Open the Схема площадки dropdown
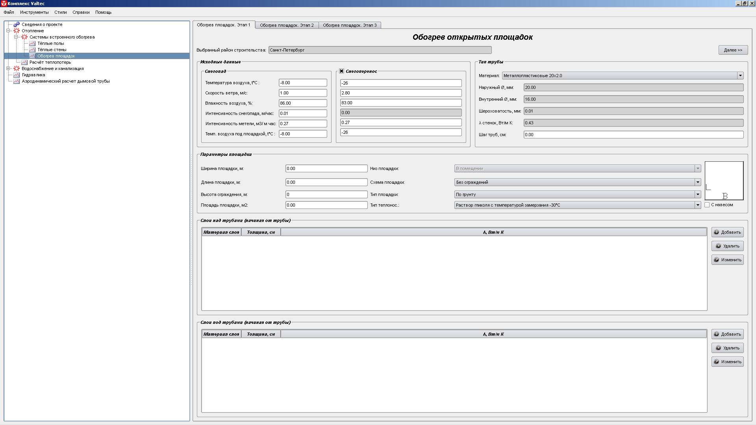This screenshot has height=425, width=756. 697,182
